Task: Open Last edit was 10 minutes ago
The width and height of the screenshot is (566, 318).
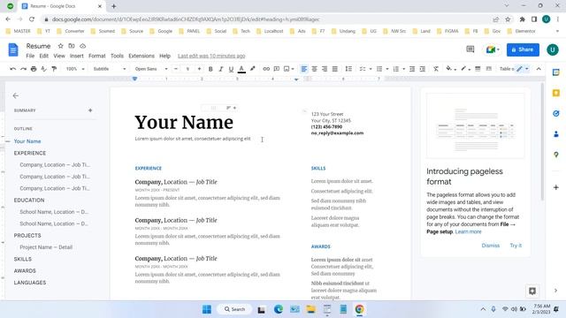Action: coord(211,56)
